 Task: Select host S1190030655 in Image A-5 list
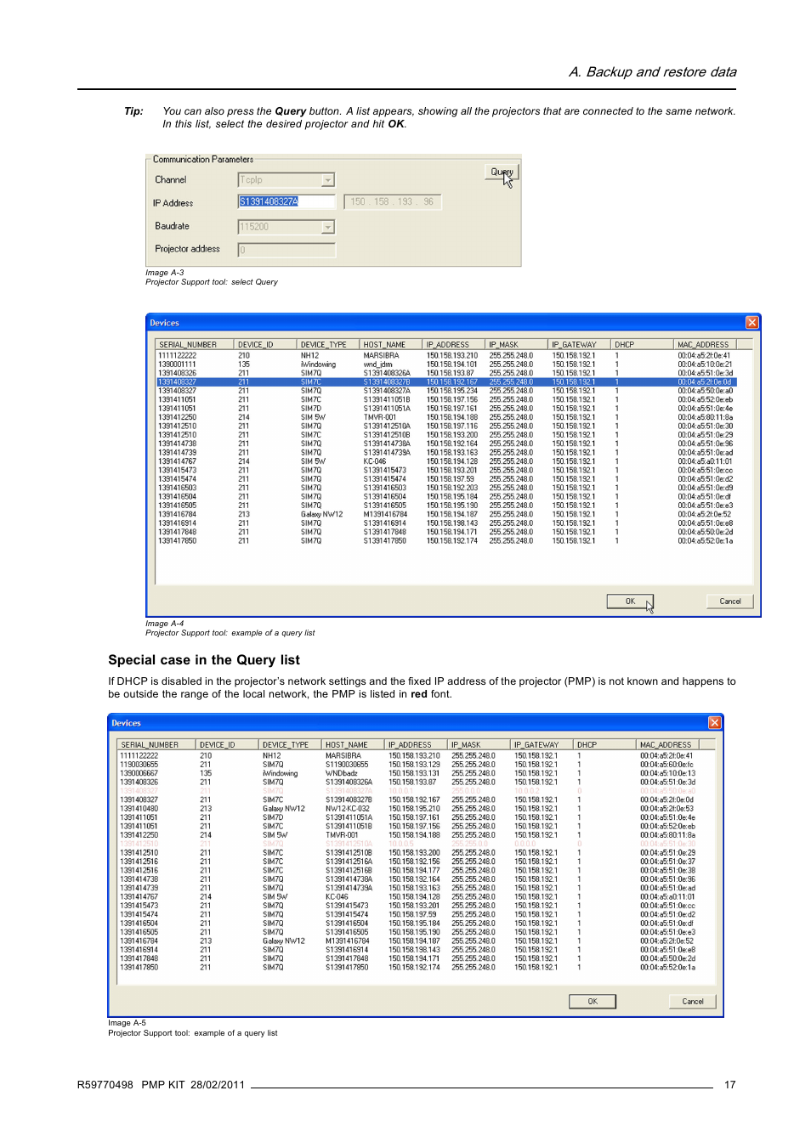(x=347, y=765)
